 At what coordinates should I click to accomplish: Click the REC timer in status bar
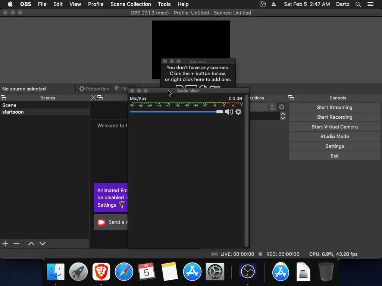point(283,254)
